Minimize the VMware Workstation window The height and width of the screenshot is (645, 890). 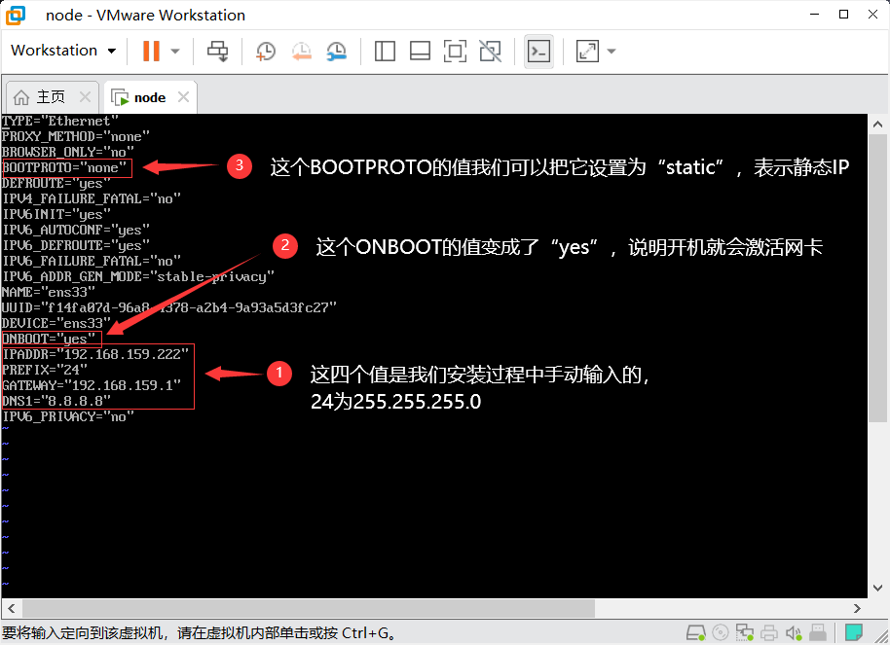(814, 15)
